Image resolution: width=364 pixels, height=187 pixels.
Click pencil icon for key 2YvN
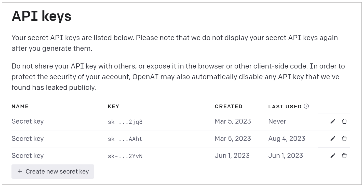coord(332,156)
